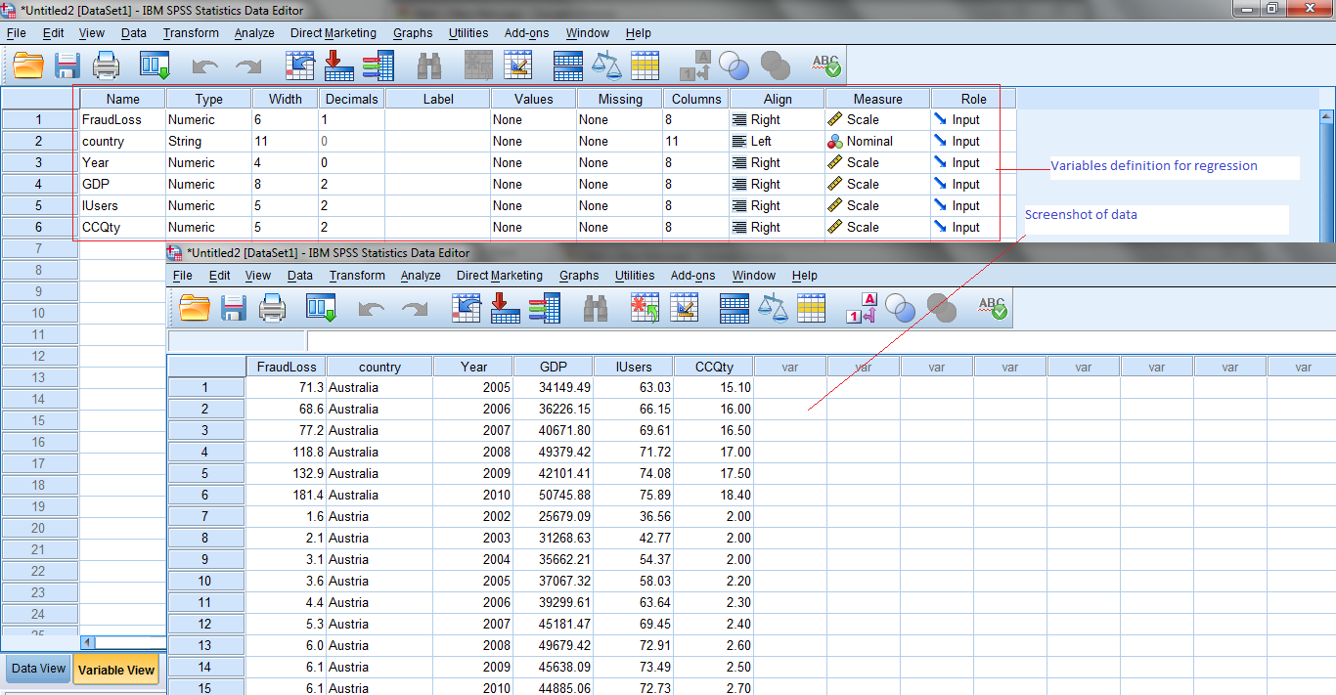The width and height of the screenshot is (1336, 695).
Task: Click the Insert Cases icon in the lower window toolbar
Action: [x=645, y=308]
